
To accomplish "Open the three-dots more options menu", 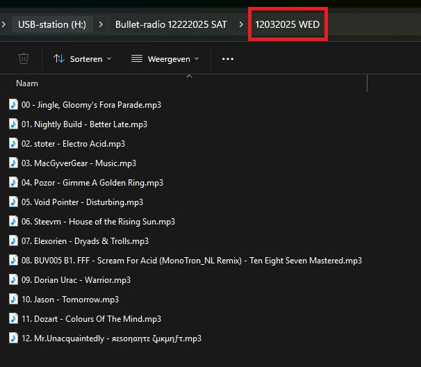I will [228, 59].
